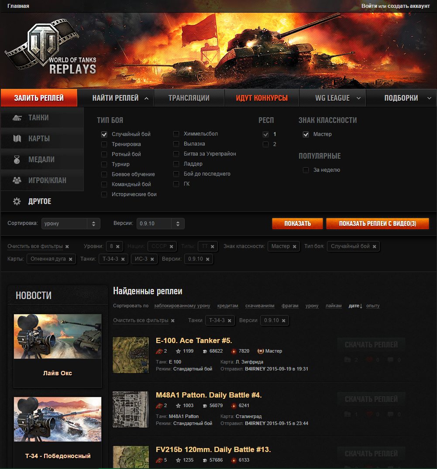Click the frags icon on M48A1 Patton replay

[x=159, y=406]
